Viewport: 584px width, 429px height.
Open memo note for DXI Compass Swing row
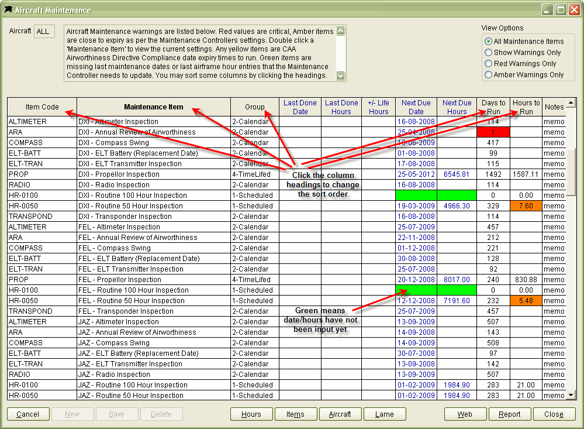(x=554, y=142)
